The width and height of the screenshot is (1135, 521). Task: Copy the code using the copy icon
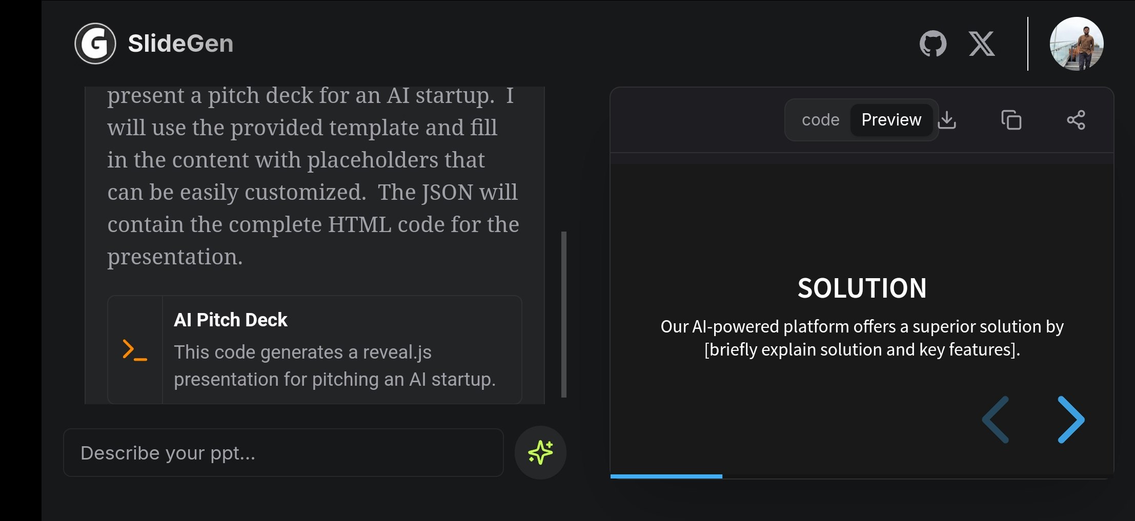(x=1011, y=120)
